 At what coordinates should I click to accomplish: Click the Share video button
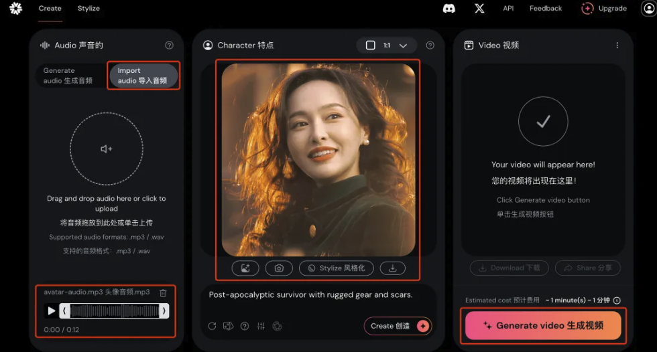click(x=588, y=268)
